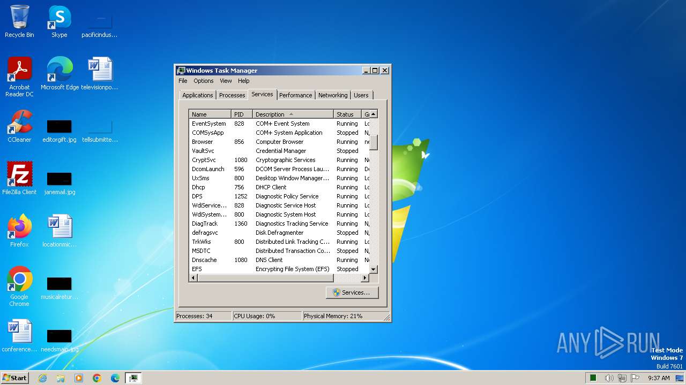The image size is (686, 385).
Task: Switch to the Applications tab
Action: 198,95
